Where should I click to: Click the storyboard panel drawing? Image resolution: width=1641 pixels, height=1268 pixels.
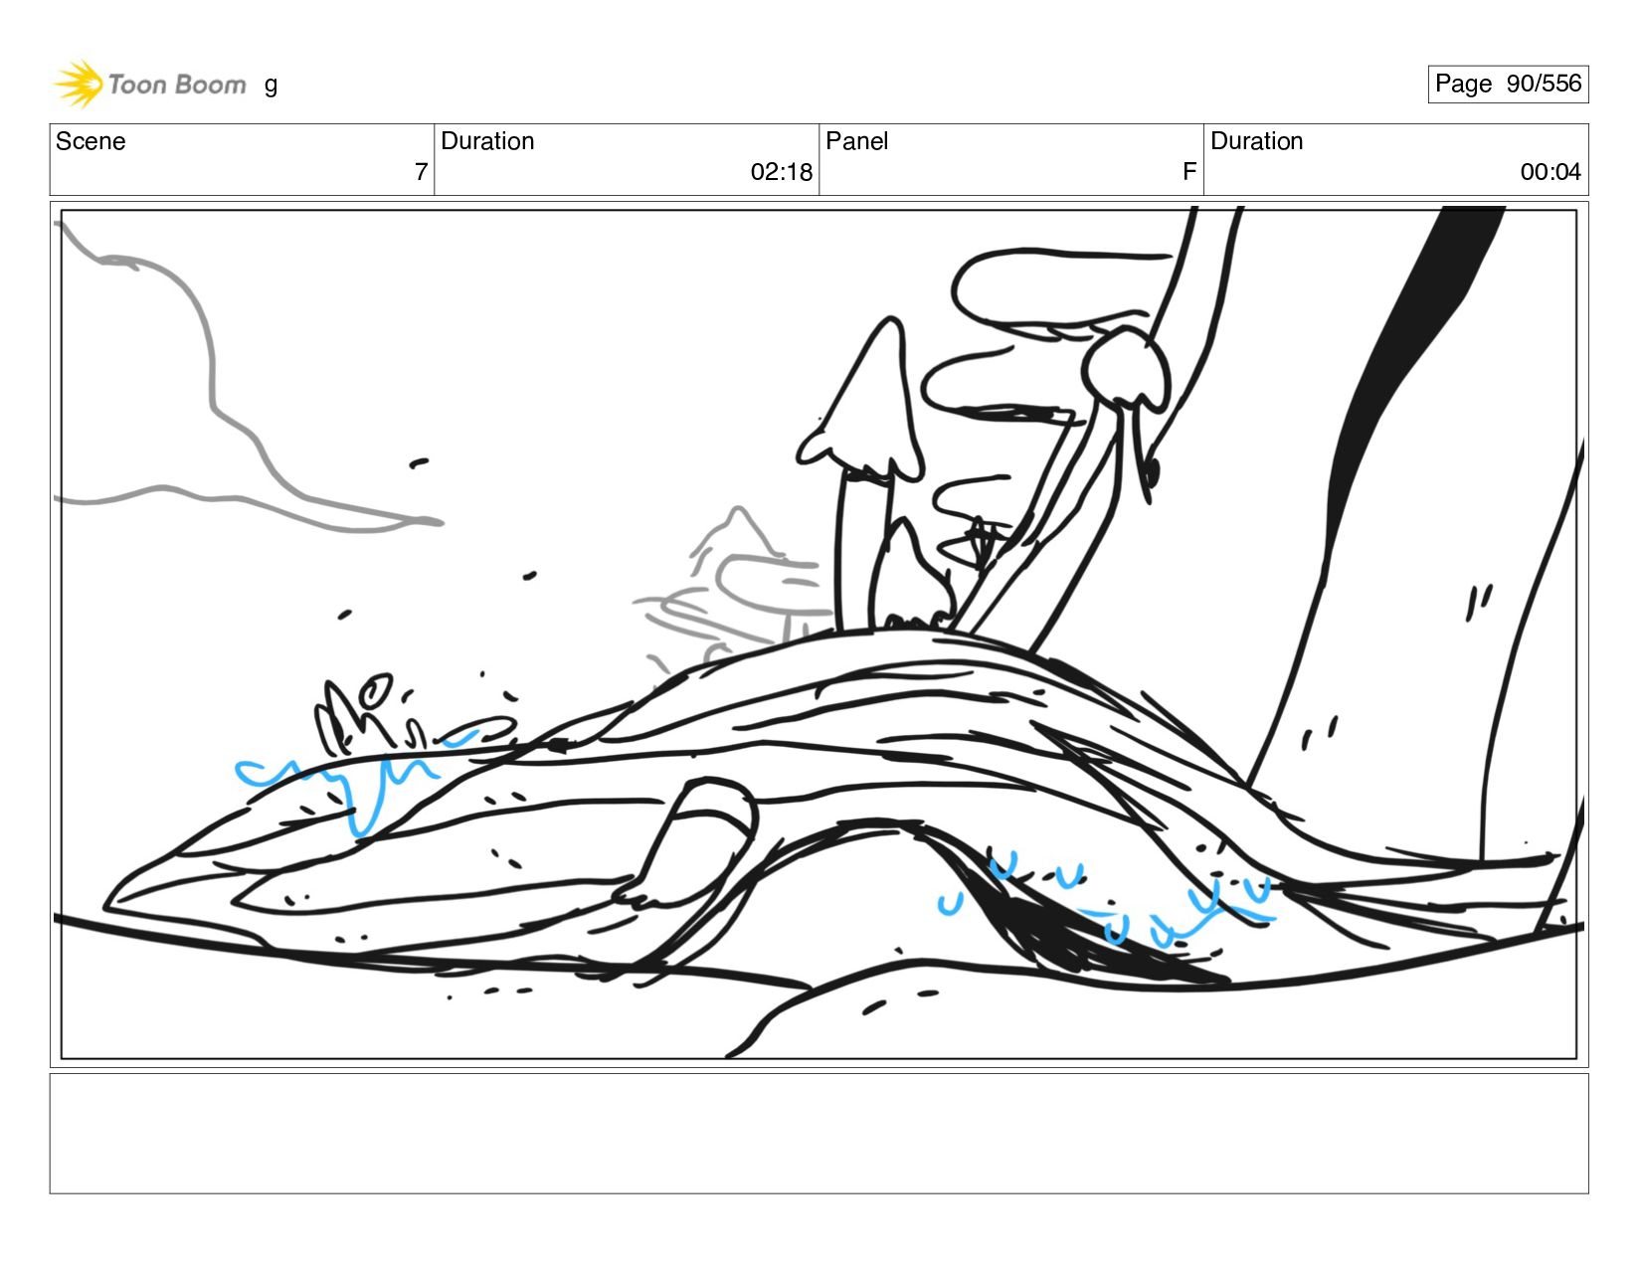click(x=820, y=634)
